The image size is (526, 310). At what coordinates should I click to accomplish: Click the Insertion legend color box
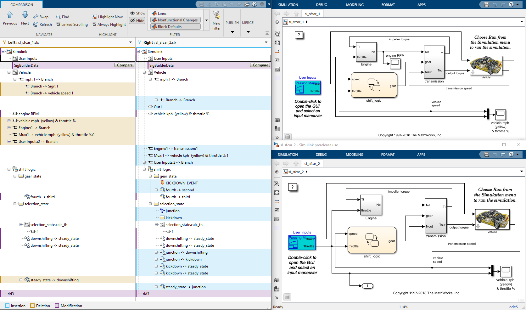coord(7,306)
